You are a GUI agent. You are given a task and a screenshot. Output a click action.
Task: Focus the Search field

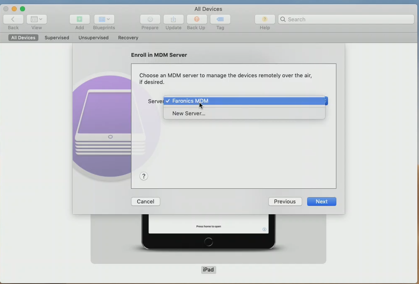(x=346, y=19)
